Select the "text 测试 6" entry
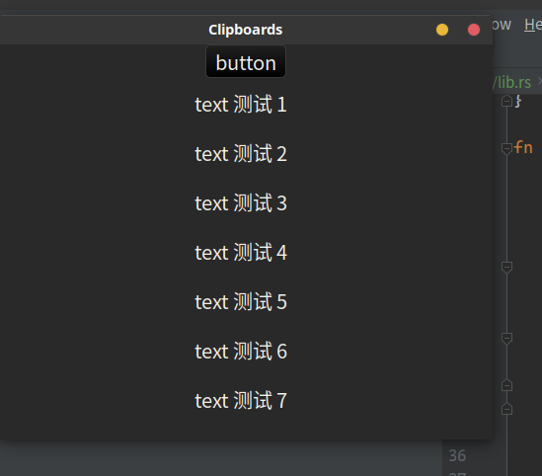The width and height of the screenshot is (542, 476). tap(241, 352)
